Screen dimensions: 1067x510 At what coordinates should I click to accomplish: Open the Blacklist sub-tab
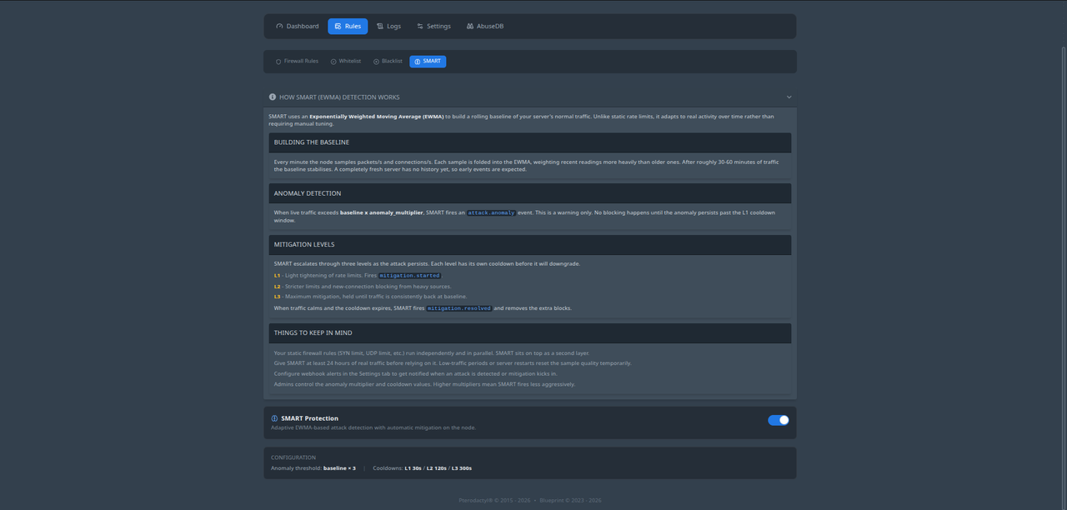388,62
